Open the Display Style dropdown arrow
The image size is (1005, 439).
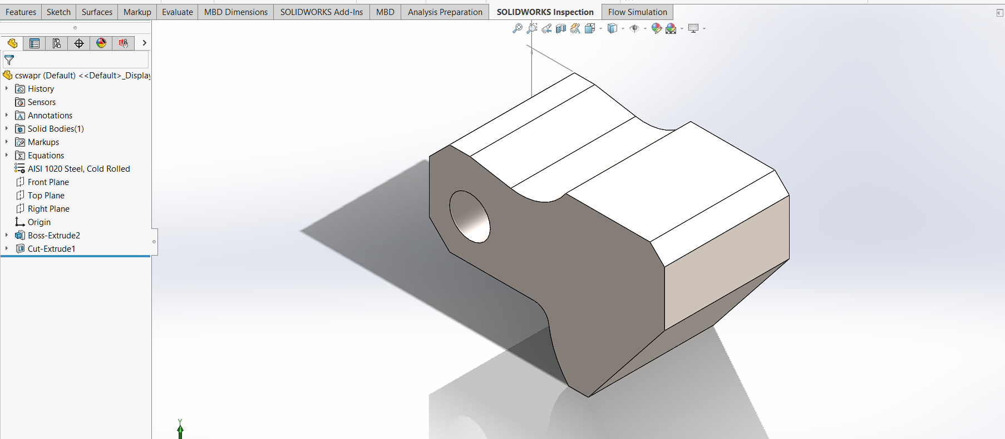[623, 28]
